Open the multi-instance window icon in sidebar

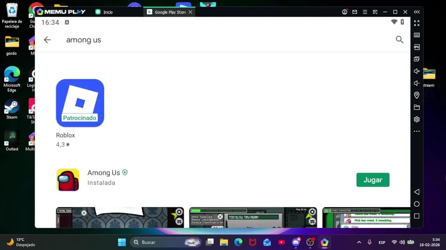pyautogui.click(x=417, y=59)
